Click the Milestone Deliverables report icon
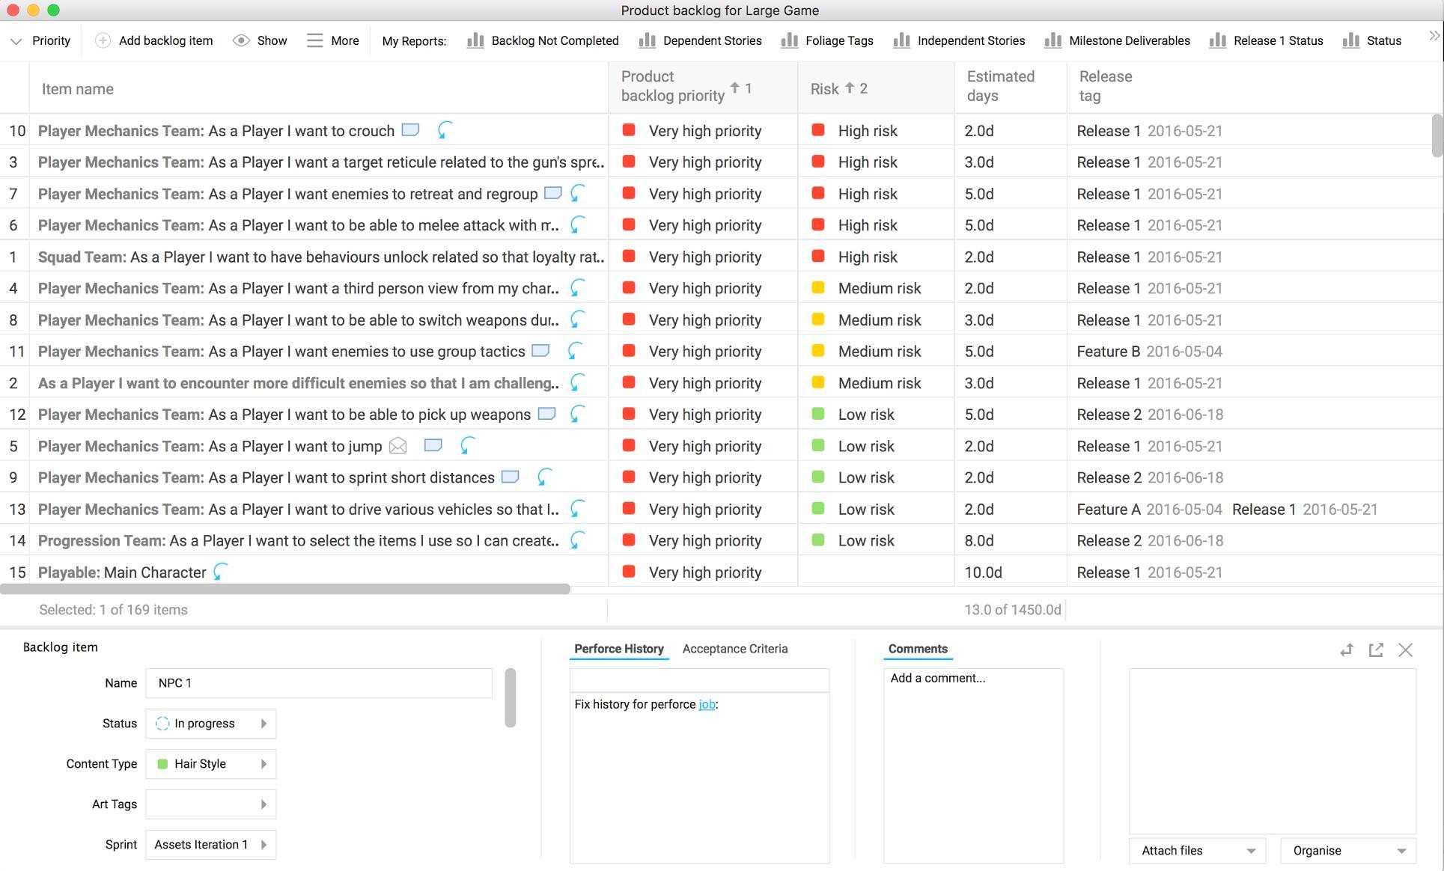Viewport: 1444px width, 871px height. tap(1051, 39)
